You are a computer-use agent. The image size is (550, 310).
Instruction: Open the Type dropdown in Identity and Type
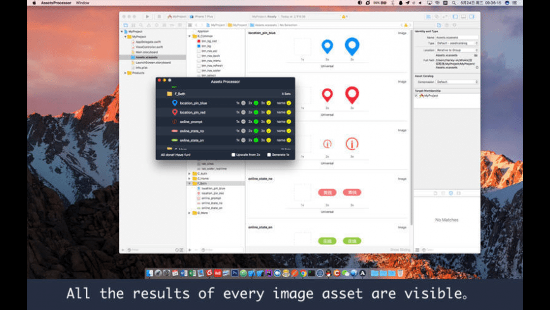pos(457,43)
